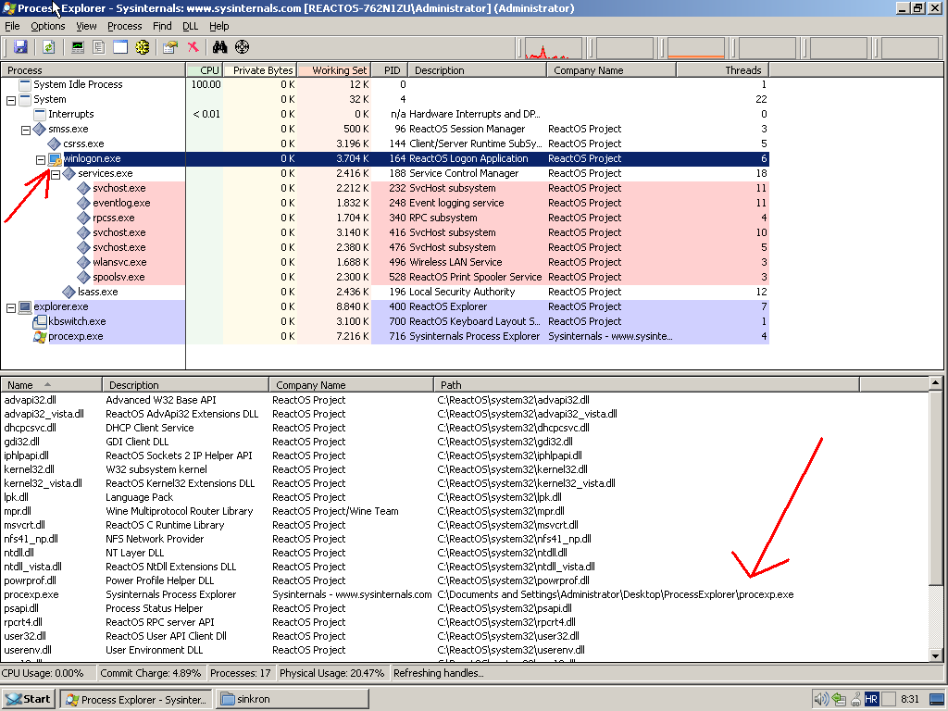Click the kbswitch.exe process icon
The height and width of the screenshot is (711, 948).
click(40, 321)
